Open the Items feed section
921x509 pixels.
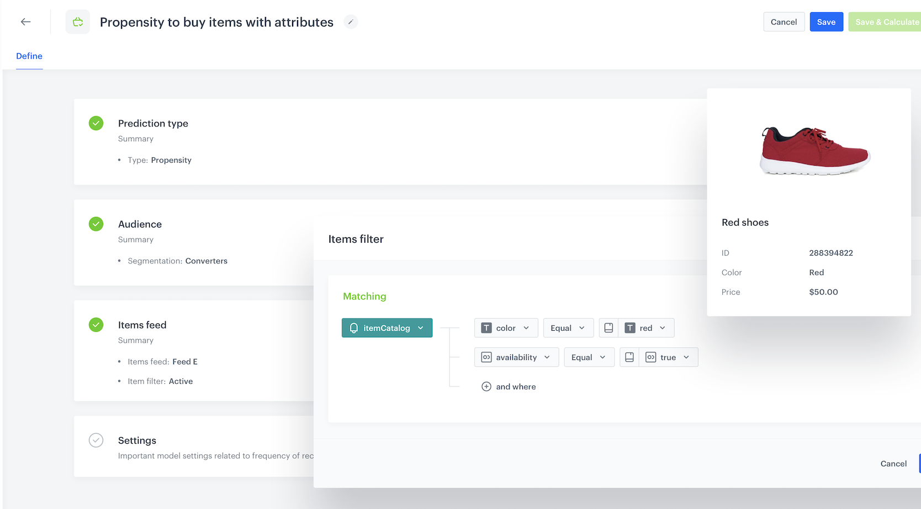142,325
